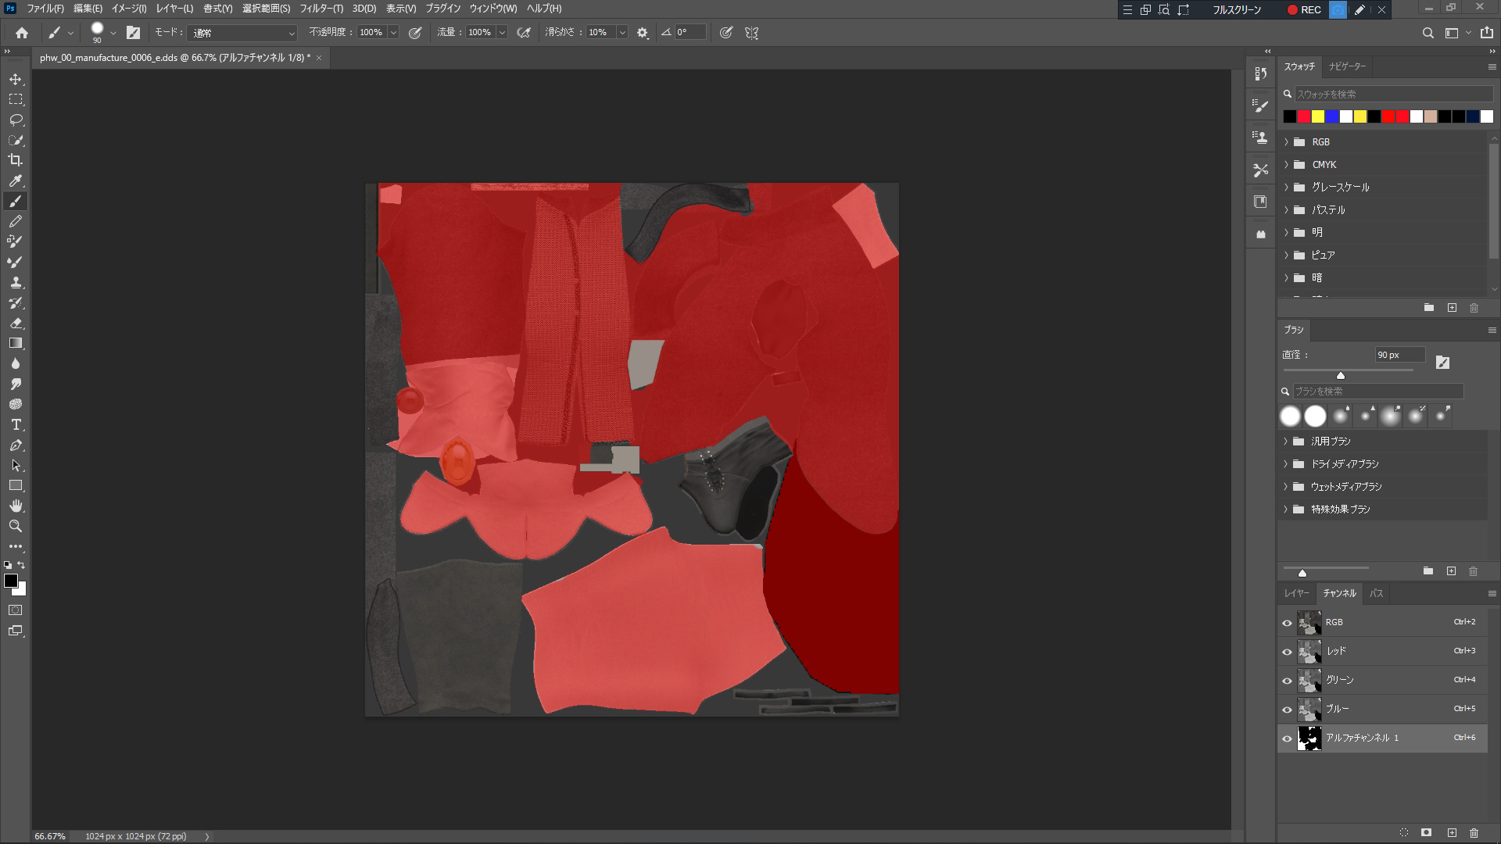Open the フィルター menu
This screenshot has width=1501, height=844.
point(321,9)
